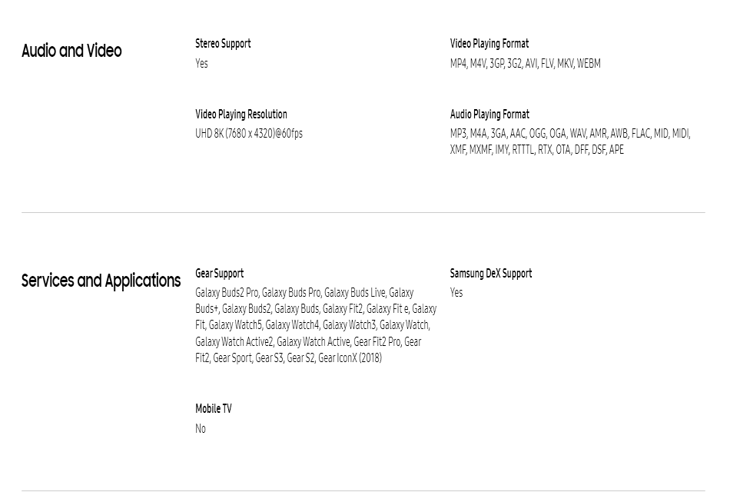Click the Galaxy Buds2 Pro text line
This screenshot has width=730, height=502.
304,293
